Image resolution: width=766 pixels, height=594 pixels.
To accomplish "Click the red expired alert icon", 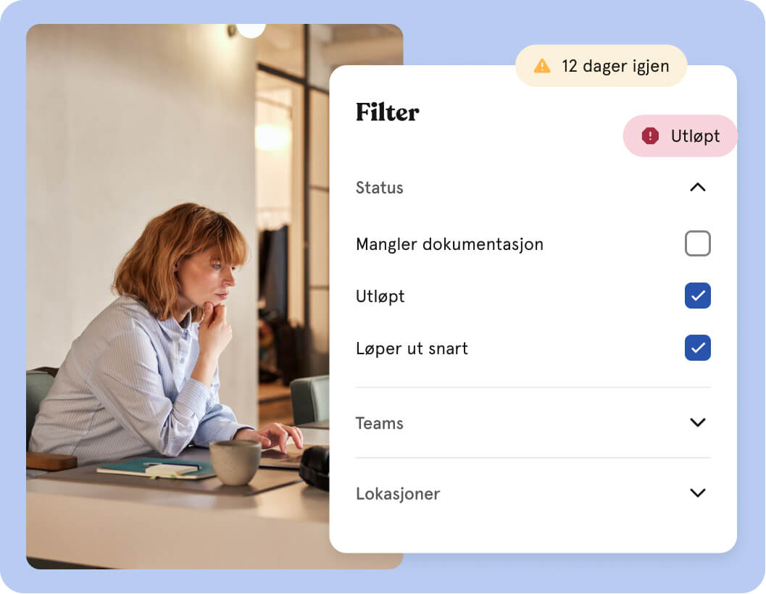I will coord(650,135).
